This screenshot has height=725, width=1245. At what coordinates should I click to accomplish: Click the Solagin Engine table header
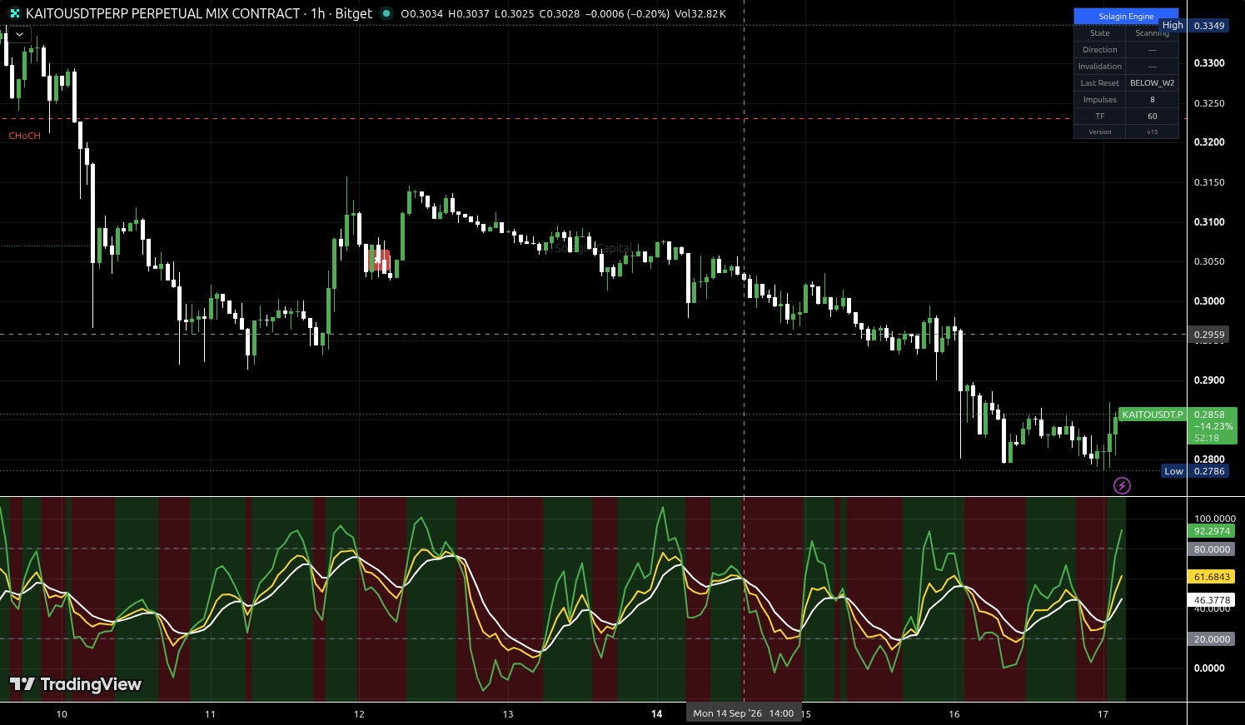1126,16
